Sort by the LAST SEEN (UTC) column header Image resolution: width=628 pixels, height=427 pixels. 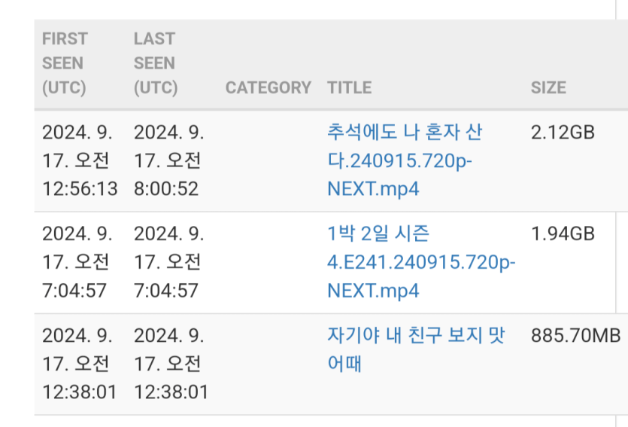pyautogui.click(x=156, y=63)
